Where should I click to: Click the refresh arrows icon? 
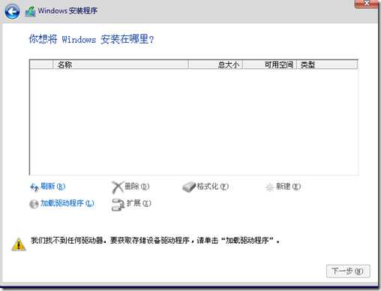34,187
